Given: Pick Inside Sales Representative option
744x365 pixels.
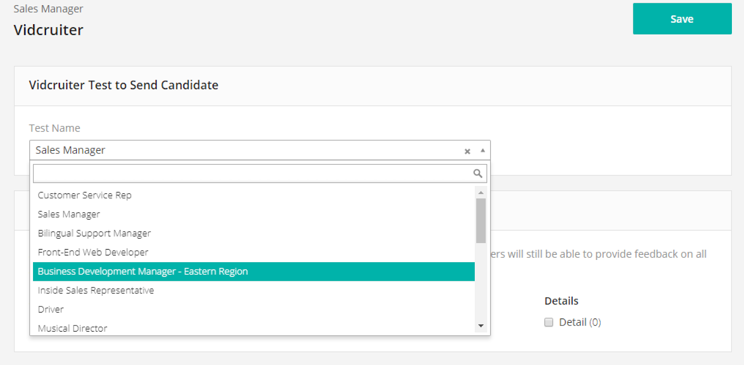Looking at the screenshot, I should 254,291.
